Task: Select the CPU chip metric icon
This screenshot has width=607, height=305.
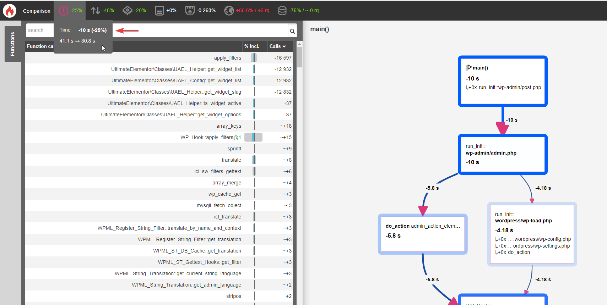Action: (x=127, y=11)
